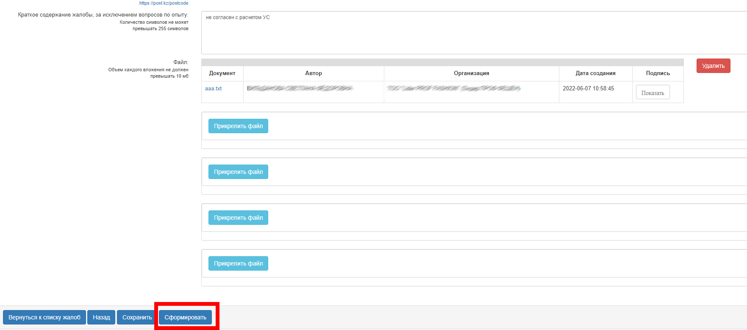Click the Файл: field label
This screenshot has width=747, height=330.
pyautogui.click(x=181, y=62)
